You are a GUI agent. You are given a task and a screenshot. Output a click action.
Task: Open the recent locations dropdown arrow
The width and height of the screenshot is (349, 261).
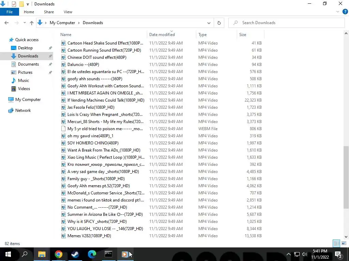[25, 23]
